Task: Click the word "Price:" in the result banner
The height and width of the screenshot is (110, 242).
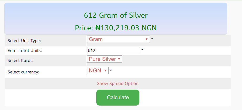Action: 84,28
